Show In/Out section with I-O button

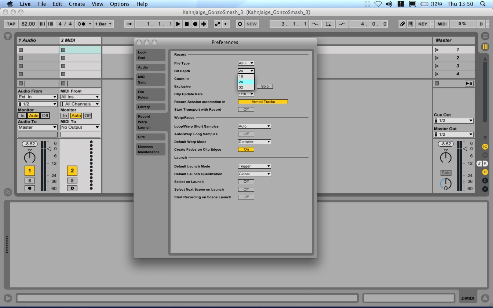click(x=485, y=147)
